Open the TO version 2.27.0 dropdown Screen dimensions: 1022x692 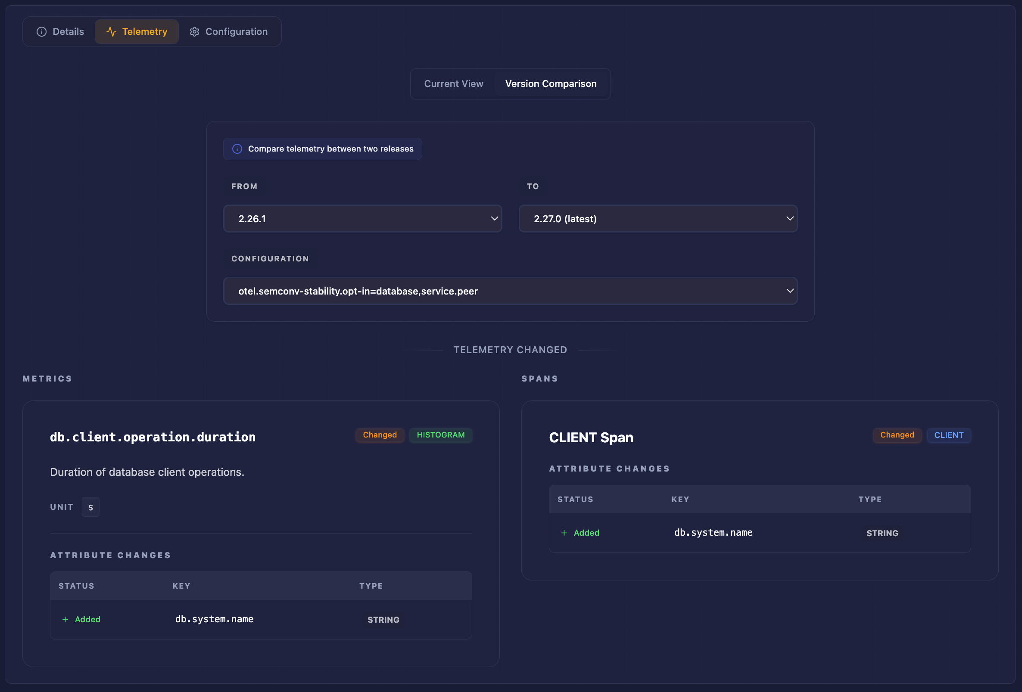(x=657, y=218)
